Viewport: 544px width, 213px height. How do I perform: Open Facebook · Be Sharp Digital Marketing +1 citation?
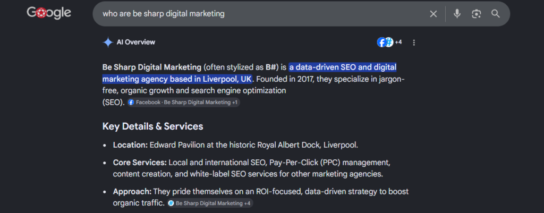pos(183,103)
